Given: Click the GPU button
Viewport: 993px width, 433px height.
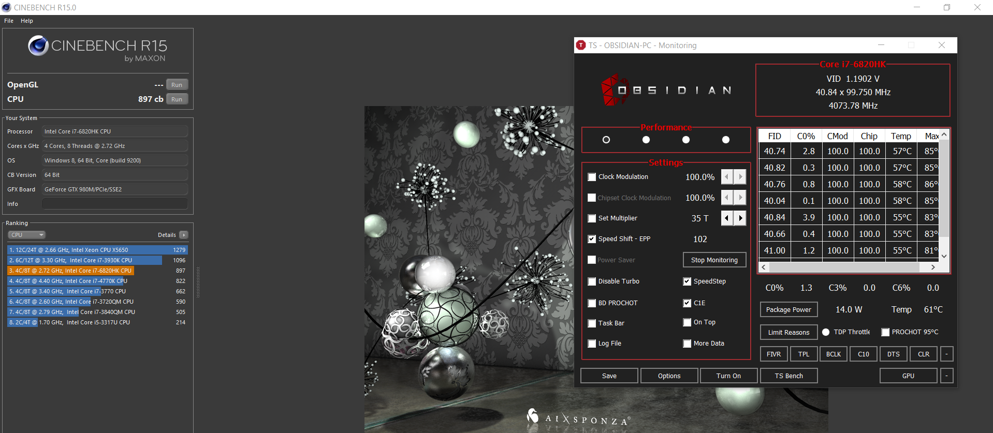Looking at the screenshot, I should coord(909,376).
